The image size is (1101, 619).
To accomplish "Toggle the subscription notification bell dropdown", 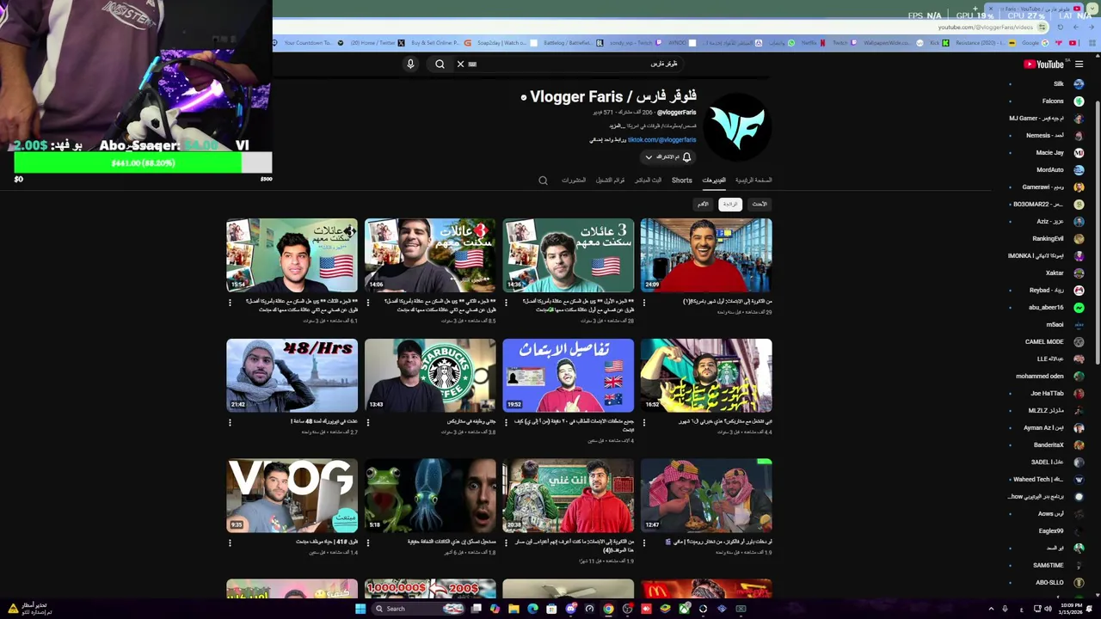I will coord(667,157).
